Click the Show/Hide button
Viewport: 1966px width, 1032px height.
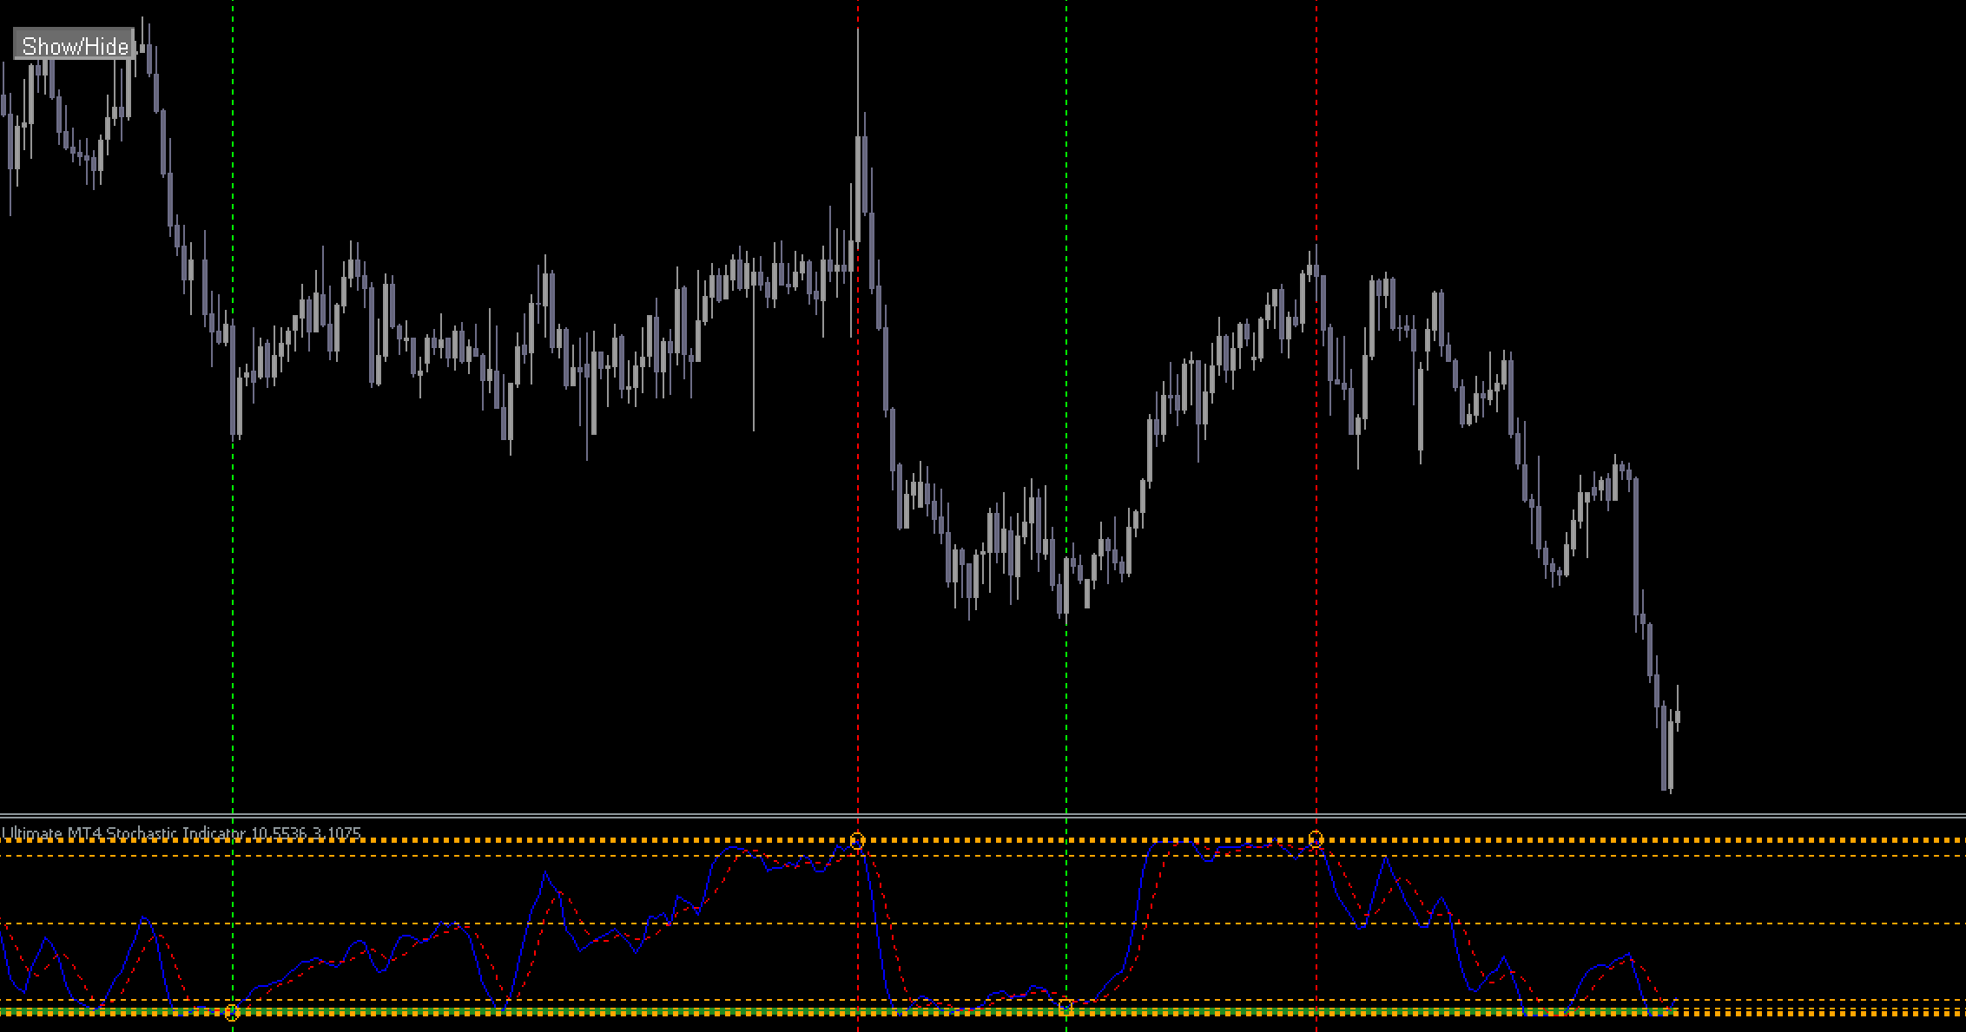tap(75, 45)
